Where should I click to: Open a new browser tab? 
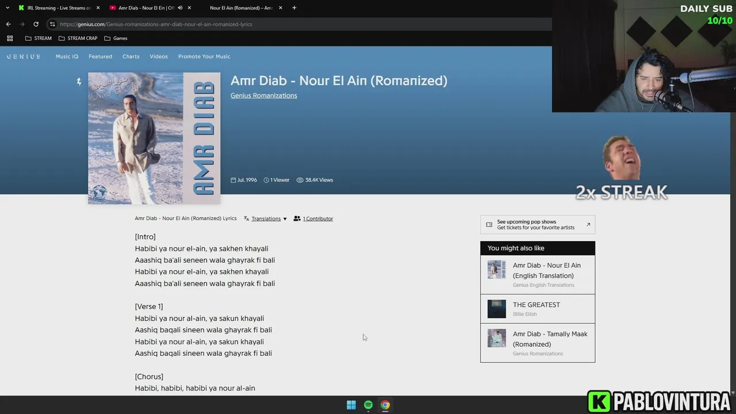pyautogui.click(x=294, y=8)
